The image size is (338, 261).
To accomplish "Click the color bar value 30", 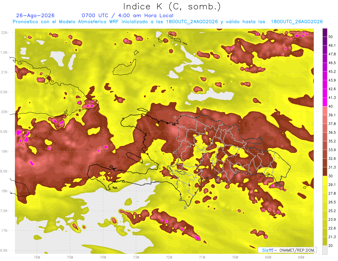I will [x=331, y=176].
